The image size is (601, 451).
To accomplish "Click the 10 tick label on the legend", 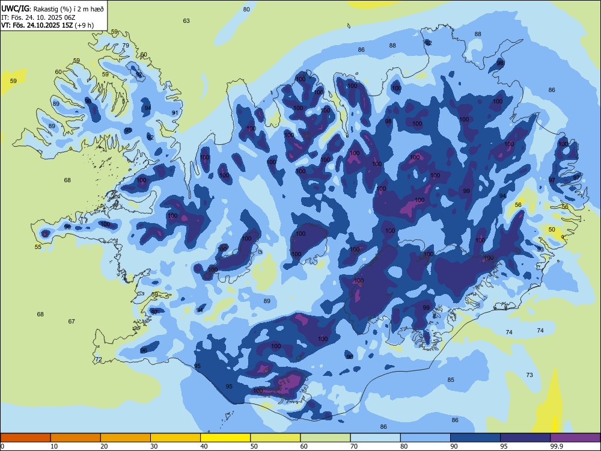I will point(54,446).
